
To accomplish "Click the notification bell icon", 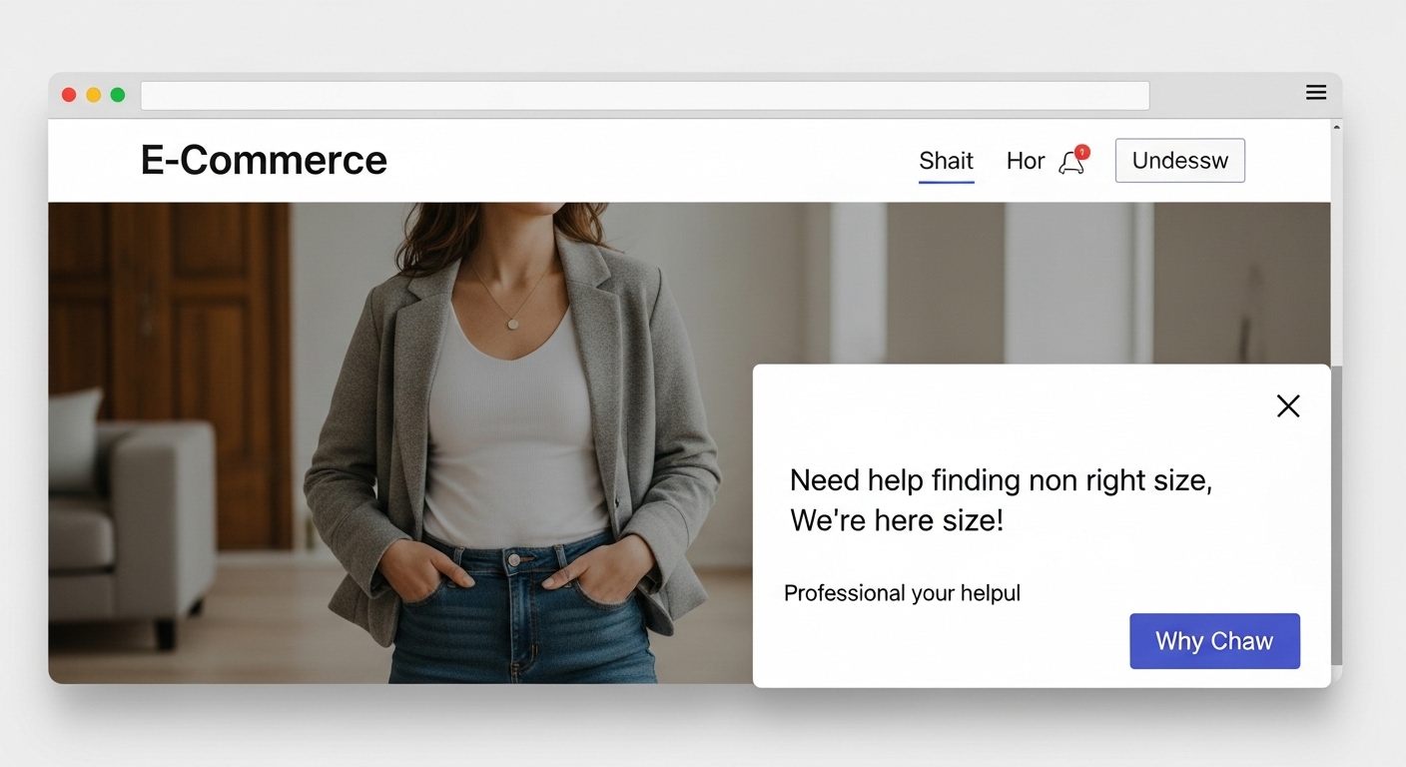I will 1070,163.
